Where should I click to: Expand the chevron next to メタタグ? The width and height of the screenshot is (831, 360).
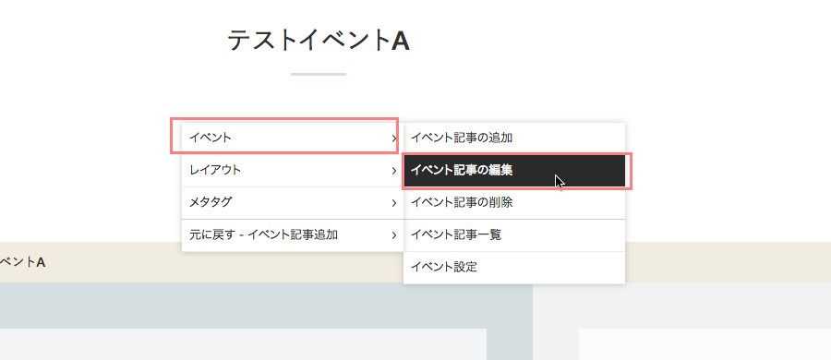click(x=393, y=203)
